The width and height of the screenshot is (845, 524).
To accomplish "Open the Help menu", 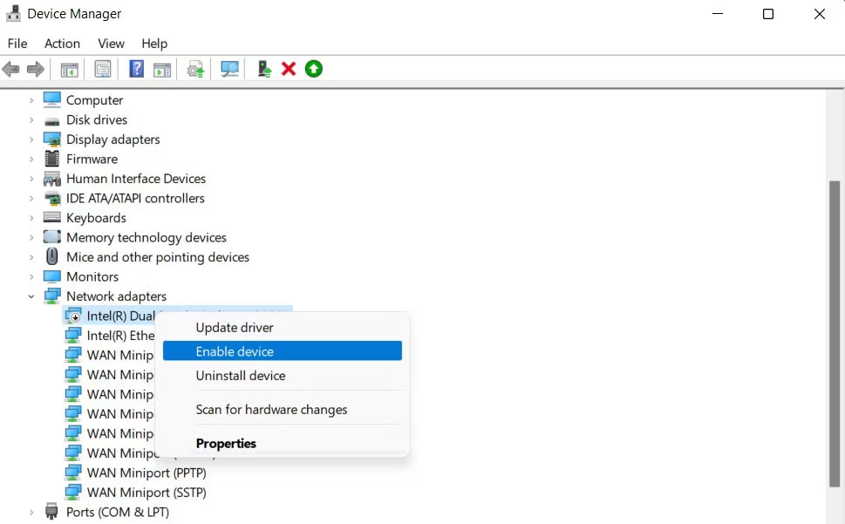I will [154, 44].
